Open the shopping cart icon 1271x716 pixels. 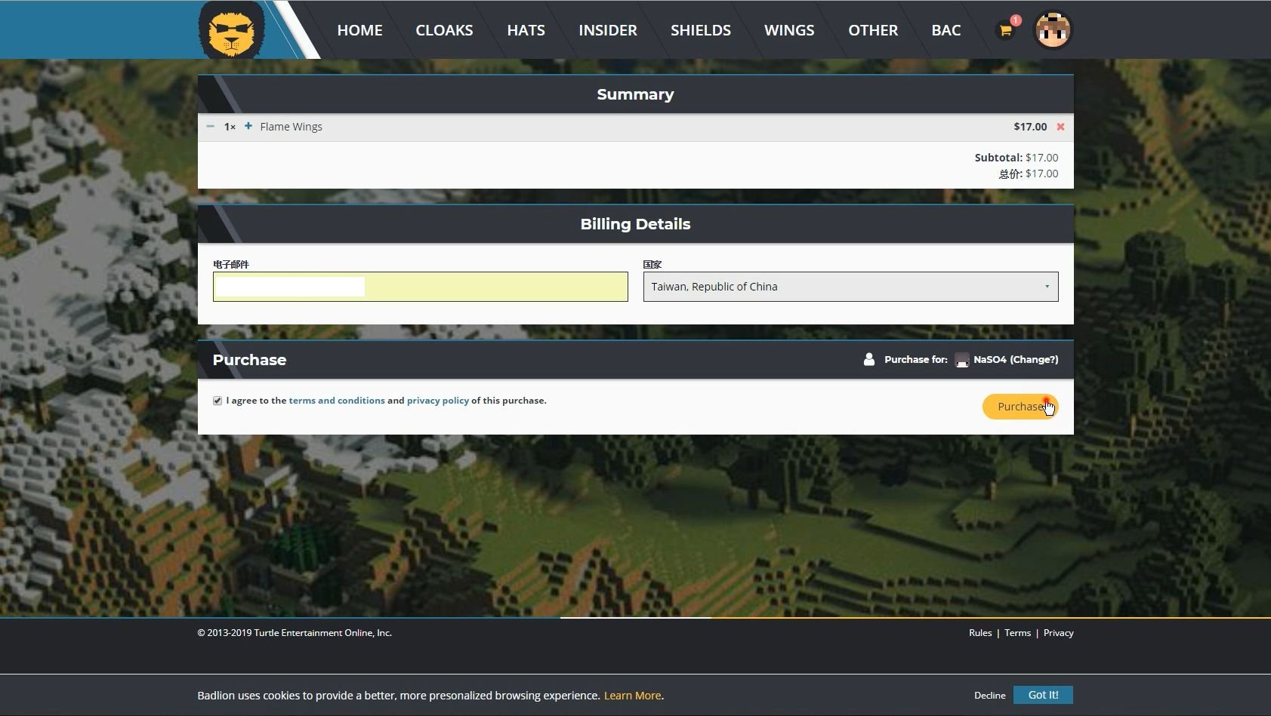coord(1005,30)
